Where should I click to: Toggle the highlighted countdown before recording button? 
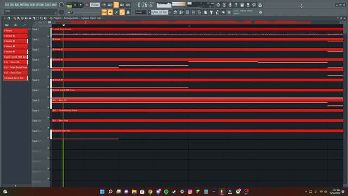116,5
